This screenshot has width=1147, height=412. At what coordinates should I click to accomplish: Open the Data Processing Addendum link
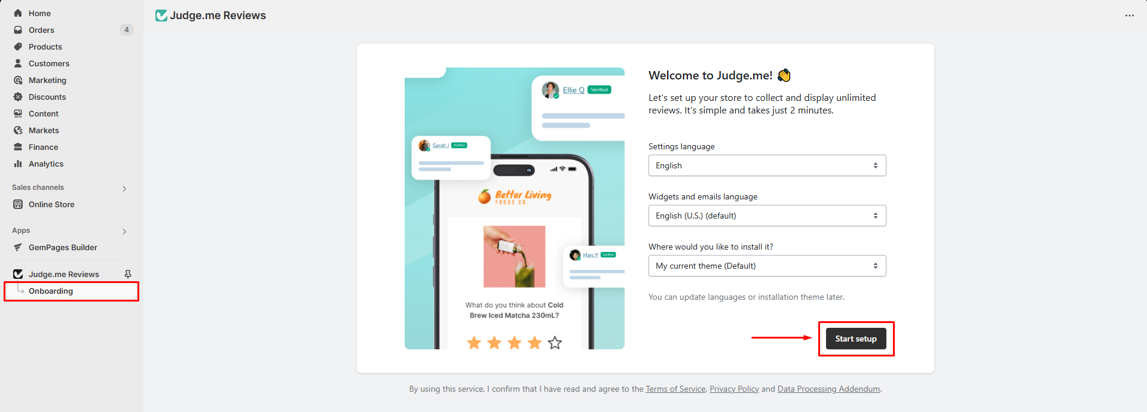point(828,389)
